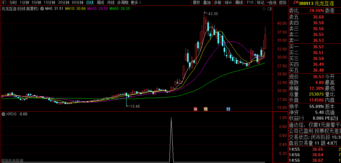Click the ZR badge before stock code 300913
Viewport: 341px width, 163px height.
[296, 2]
